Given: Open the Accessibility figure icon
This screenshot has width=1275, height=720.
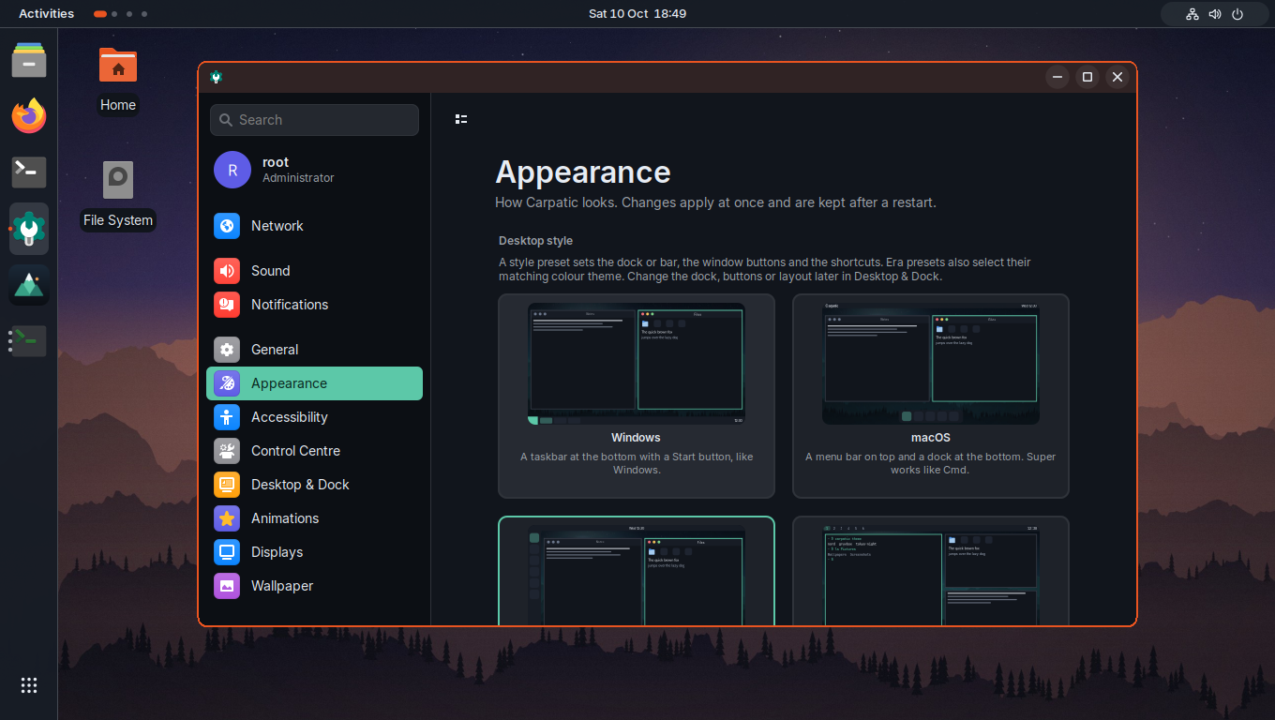Looking at the screenshot, I should point(227,417).
